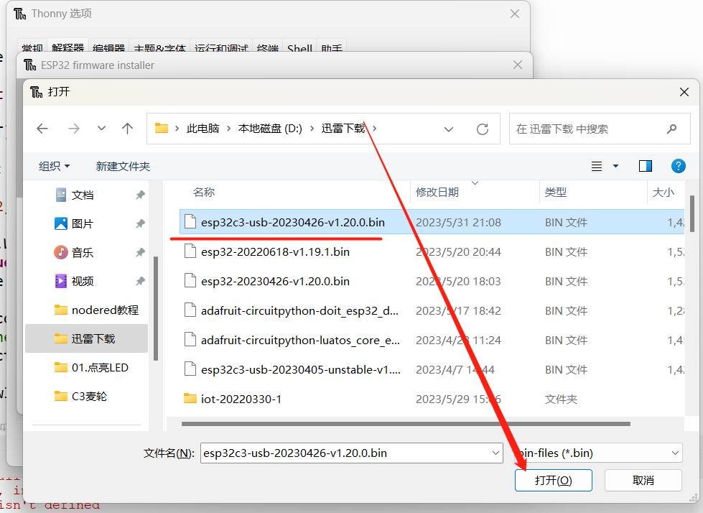Image resolution: width=703 pixels, height=513 pixels.
Task: Select the adafruit-circuitpython-doit_esp32 file
Action: [299, 311]
